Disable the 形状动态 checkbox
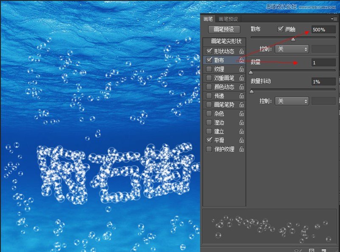The image size is (340, 252). coord(209,51)
